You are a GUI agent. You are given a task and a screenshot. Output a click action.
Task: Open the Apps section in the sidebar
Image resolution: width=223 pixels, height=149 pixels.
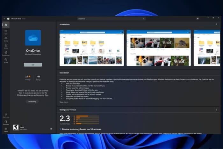(6, 32)
